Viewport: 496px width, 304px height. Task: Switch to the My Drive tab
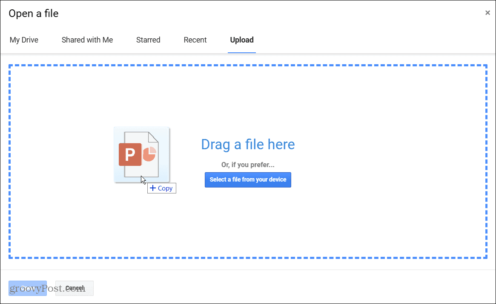pyautogui.click(x=24, y=40)
